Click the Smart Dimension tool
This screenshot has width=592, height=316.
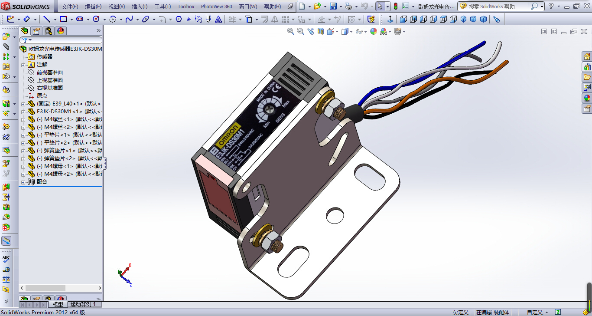(26, 19)
